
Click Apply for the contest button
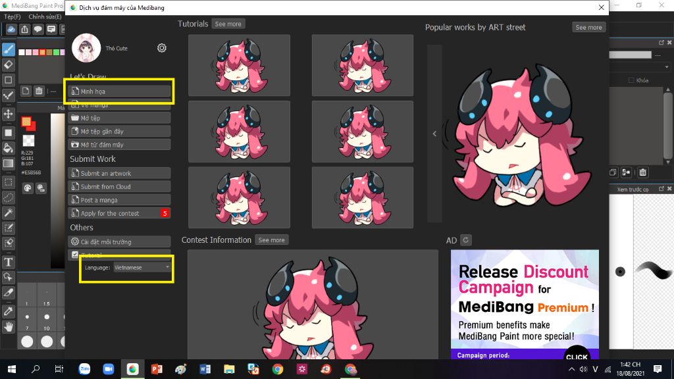point(120,213)
